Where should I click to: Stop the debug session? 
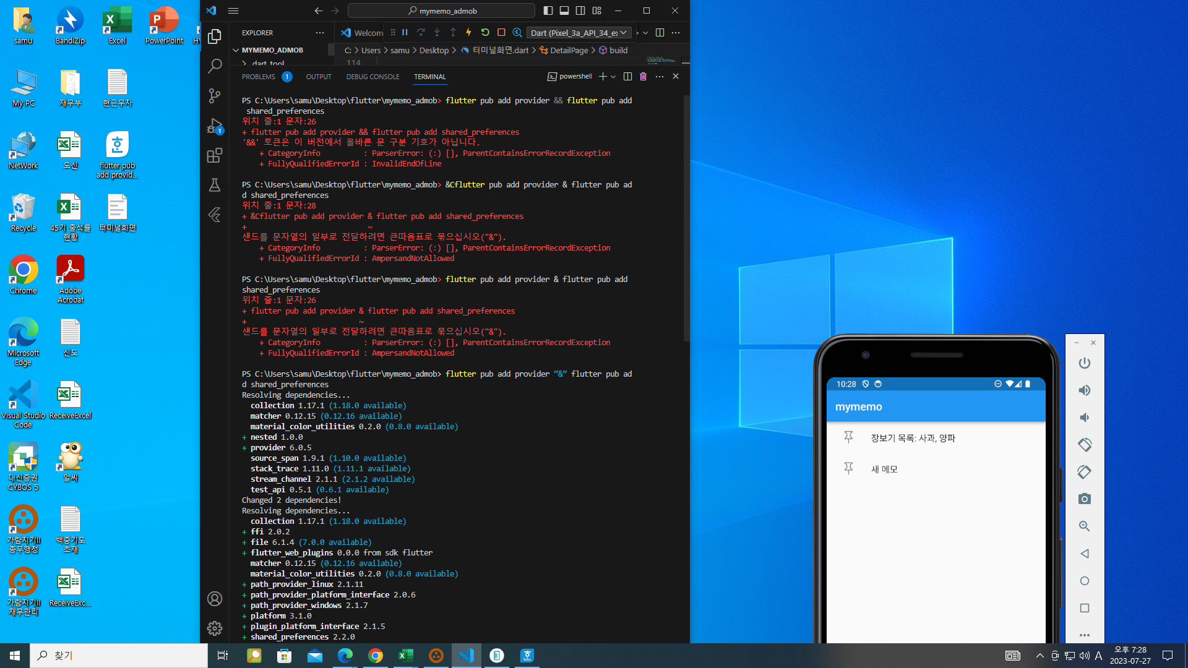pyautogui.click(x=501, y=32)
